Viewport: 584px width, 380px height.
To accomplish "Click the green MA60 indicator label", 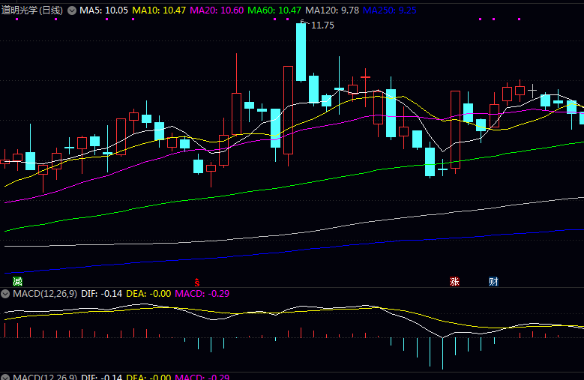I will [274, 10].
